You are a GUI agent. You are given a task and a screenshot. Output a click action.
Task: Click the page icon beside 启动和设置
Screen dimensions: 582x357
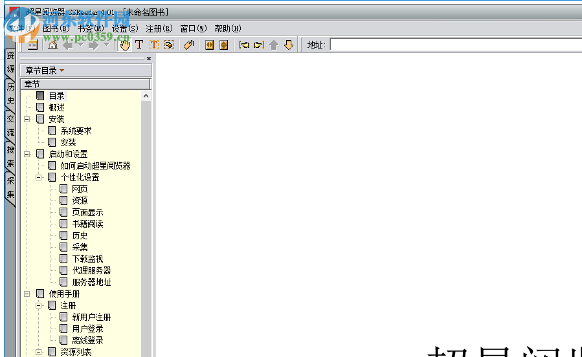tap(40, 154)
